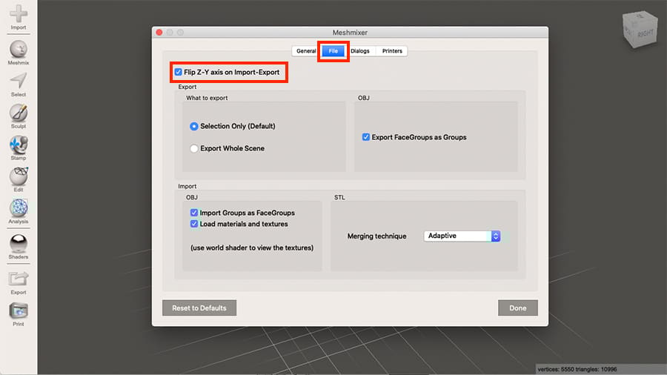Screen dimensions: 667x375
Task: Uncheck Import Groups as FaceGroups
Action: pyautogui.click(x=194, y=213)
